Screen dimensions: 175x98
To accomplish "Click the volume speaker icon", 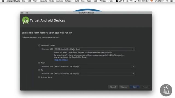I will [139, 1].
